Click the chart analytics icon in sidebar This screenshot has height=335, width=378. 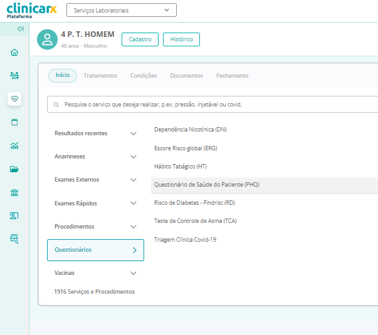click(14, 145)
